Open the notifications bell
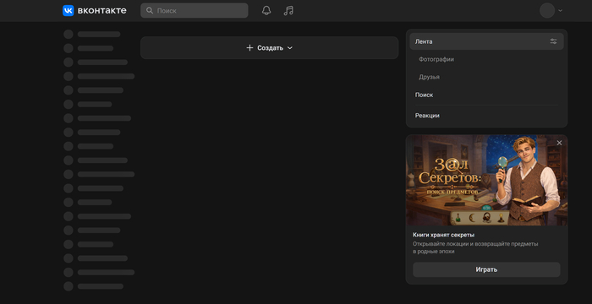Image resolution: width=592 pixels, height=304 pixels. 266,11
